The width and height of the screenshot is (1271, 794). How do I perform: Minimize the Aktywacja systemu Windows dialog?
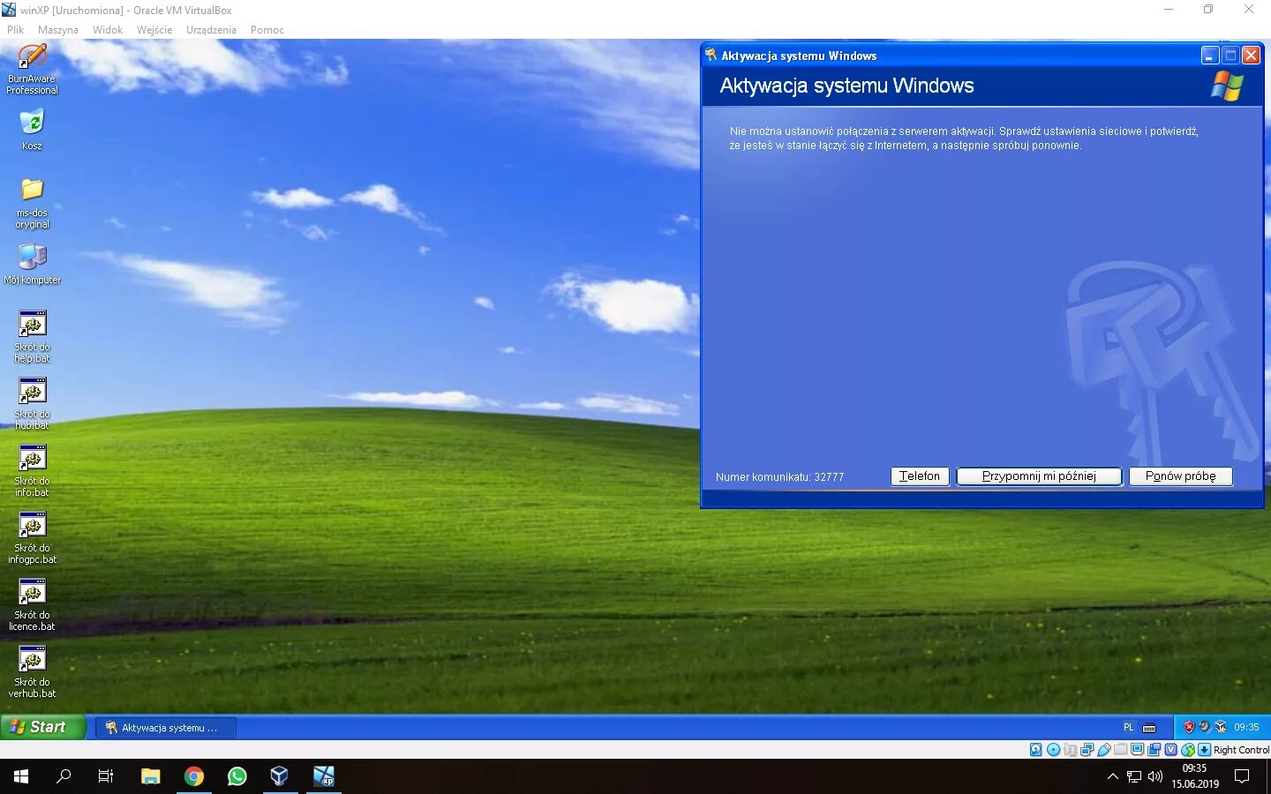click(1210, 56)
